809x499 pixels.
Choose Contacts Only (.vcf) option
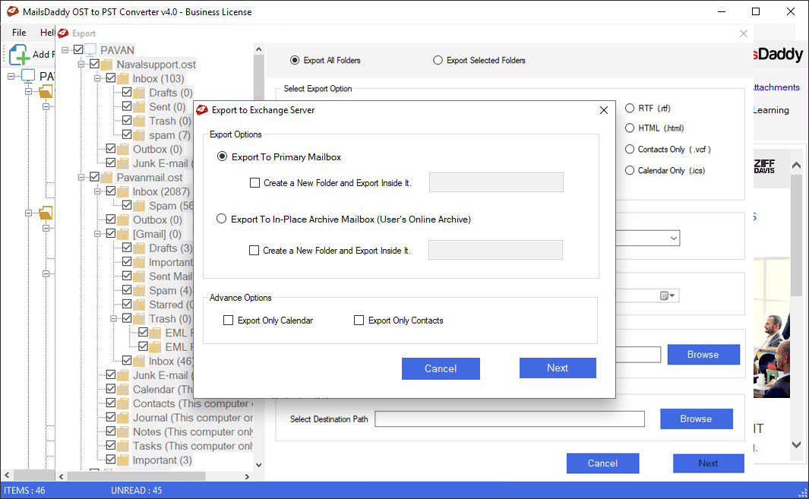630,149
